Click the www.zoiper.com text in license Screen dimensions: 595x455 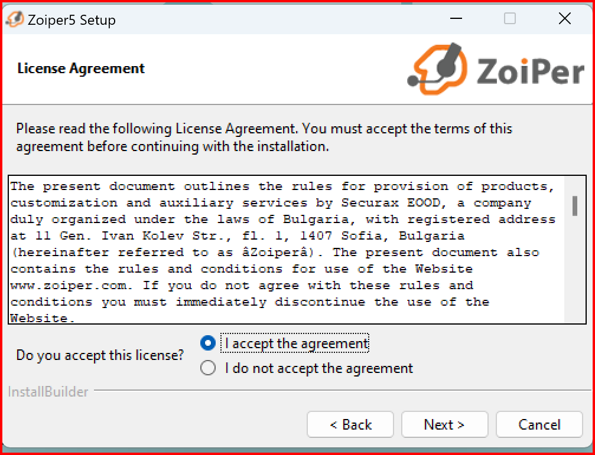pyautogui.click(x=71, y=286)
